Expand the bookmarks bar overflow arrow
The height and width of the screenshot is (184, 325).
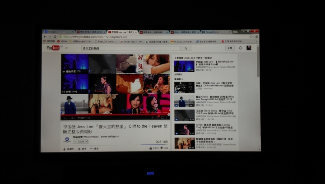tap(256, 41)
